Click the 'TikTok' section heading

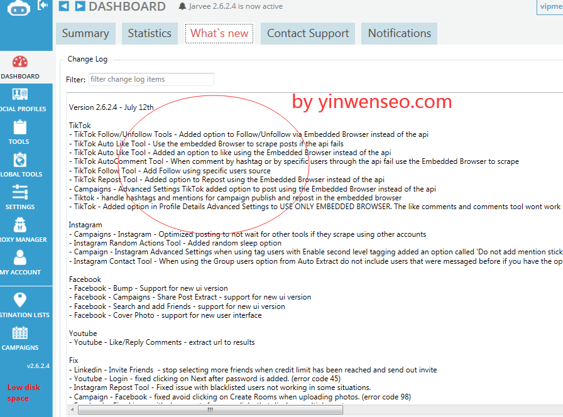tap(80, 126)
